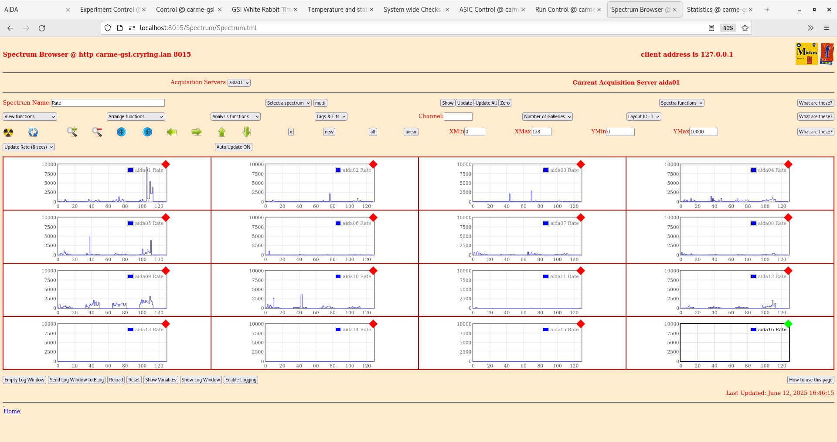Image resolution: width=837 pixels, height=442 pixels.
Task: Switch to the Statistics browser tab
Action: [717, 9]
